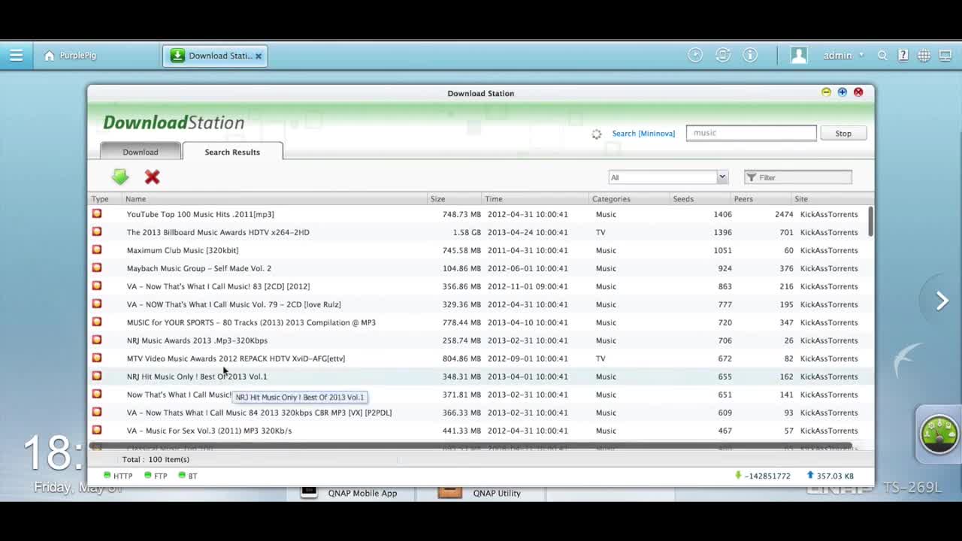Viewport: 962px width, 541px height.
Task: Click the FTP status indicator
Action: pyautogui.click(x=156, y=476)
